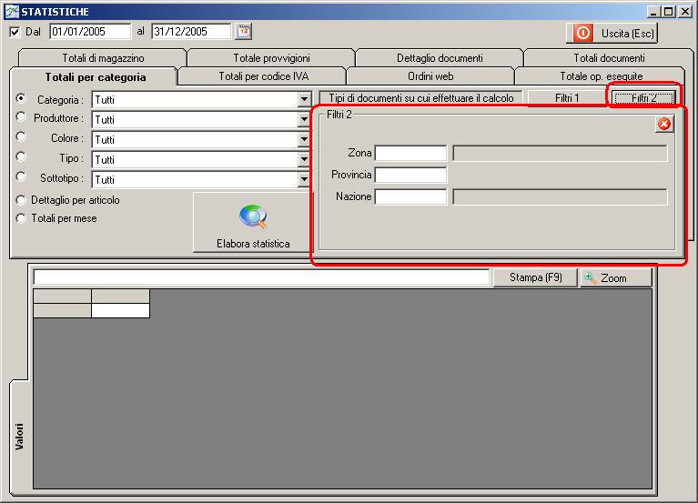
Task: Choose Dettaglio per articolo option
Action: 21,200
